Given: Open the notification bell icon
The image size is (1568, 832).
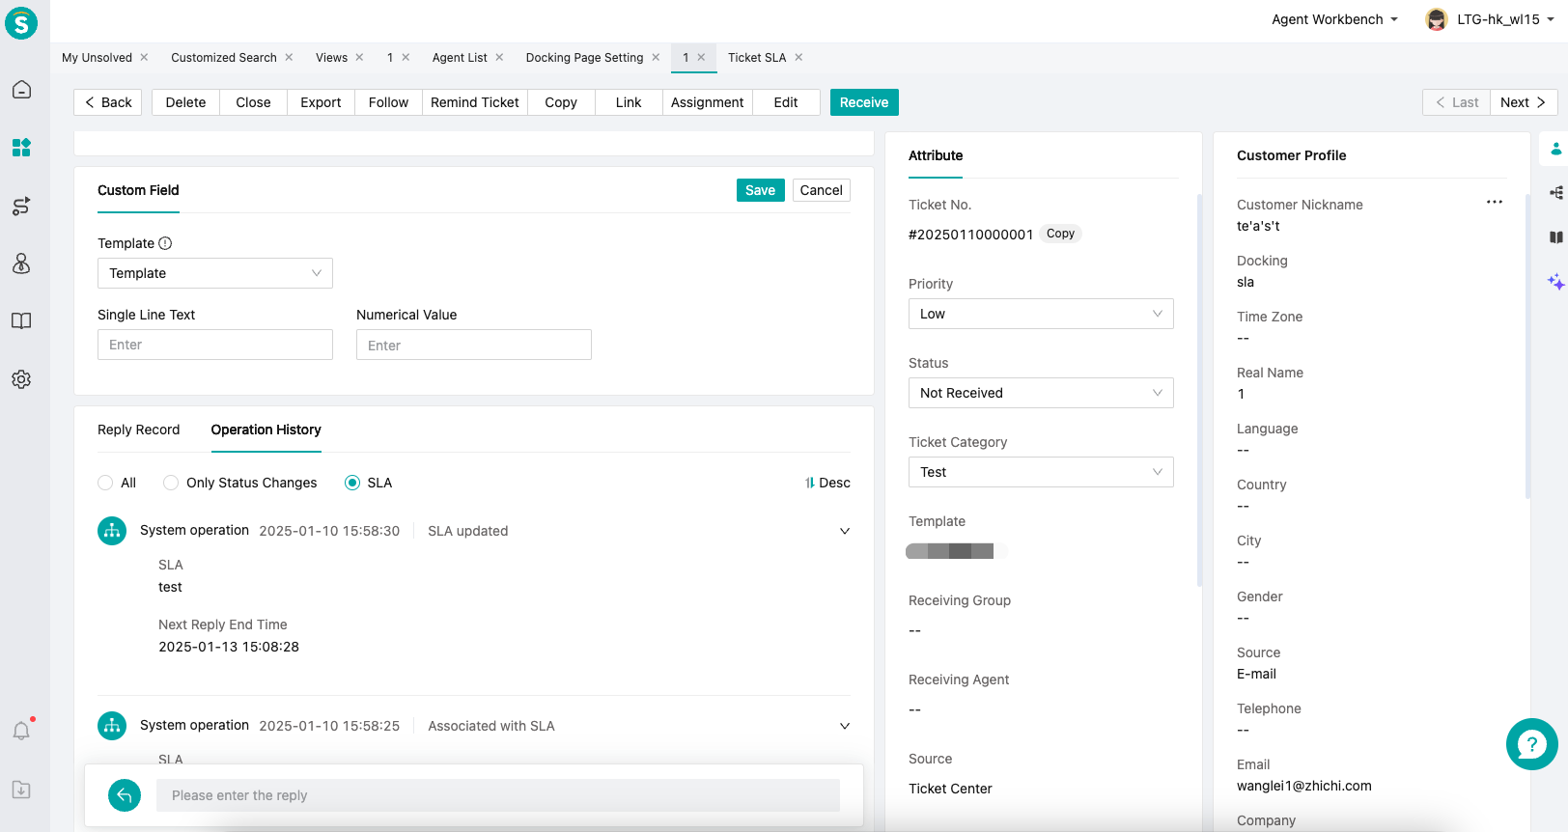Looking at the screenshot, I should point(21,731).
